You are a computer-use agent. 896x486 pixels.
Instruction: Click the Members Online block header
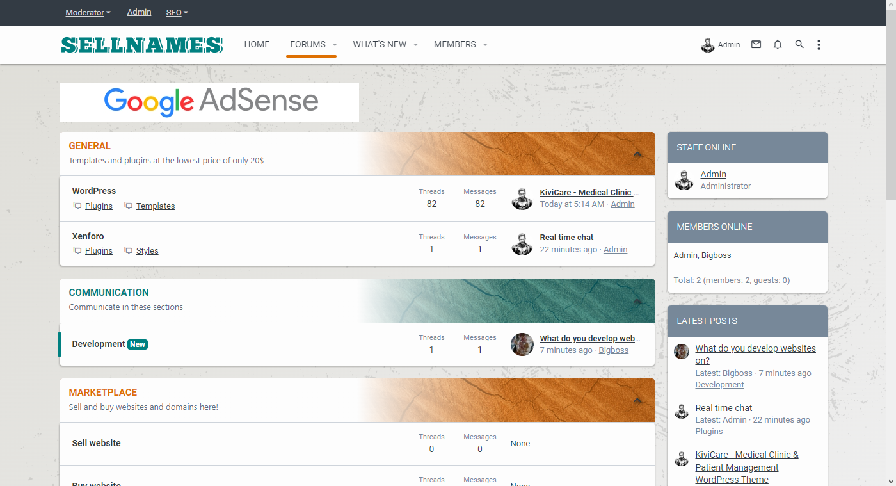pos(748,227)
